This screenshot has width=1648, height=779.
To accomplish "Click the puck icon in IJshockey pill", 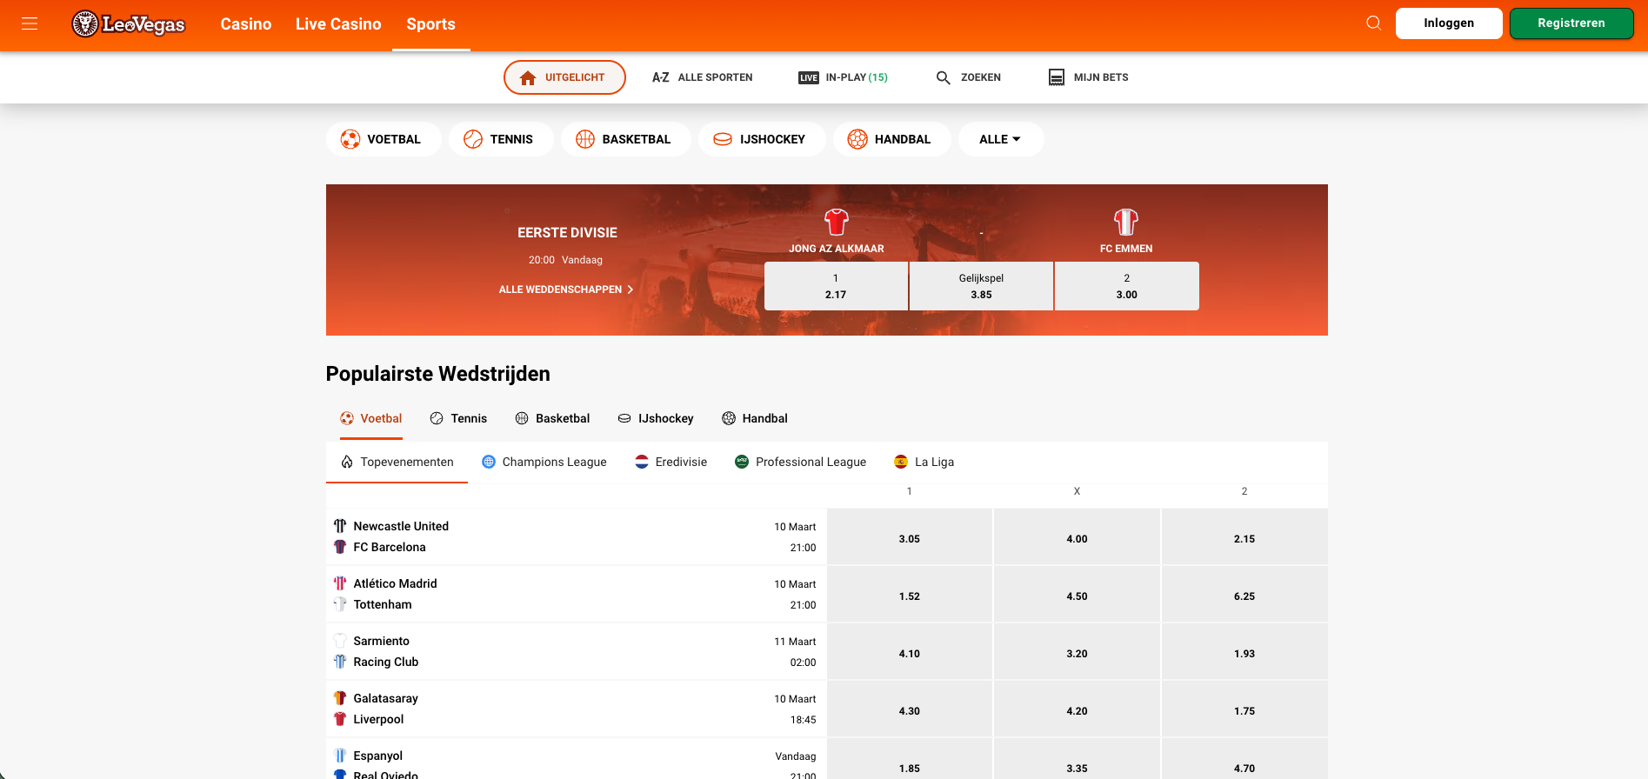I will click(723, 139).
